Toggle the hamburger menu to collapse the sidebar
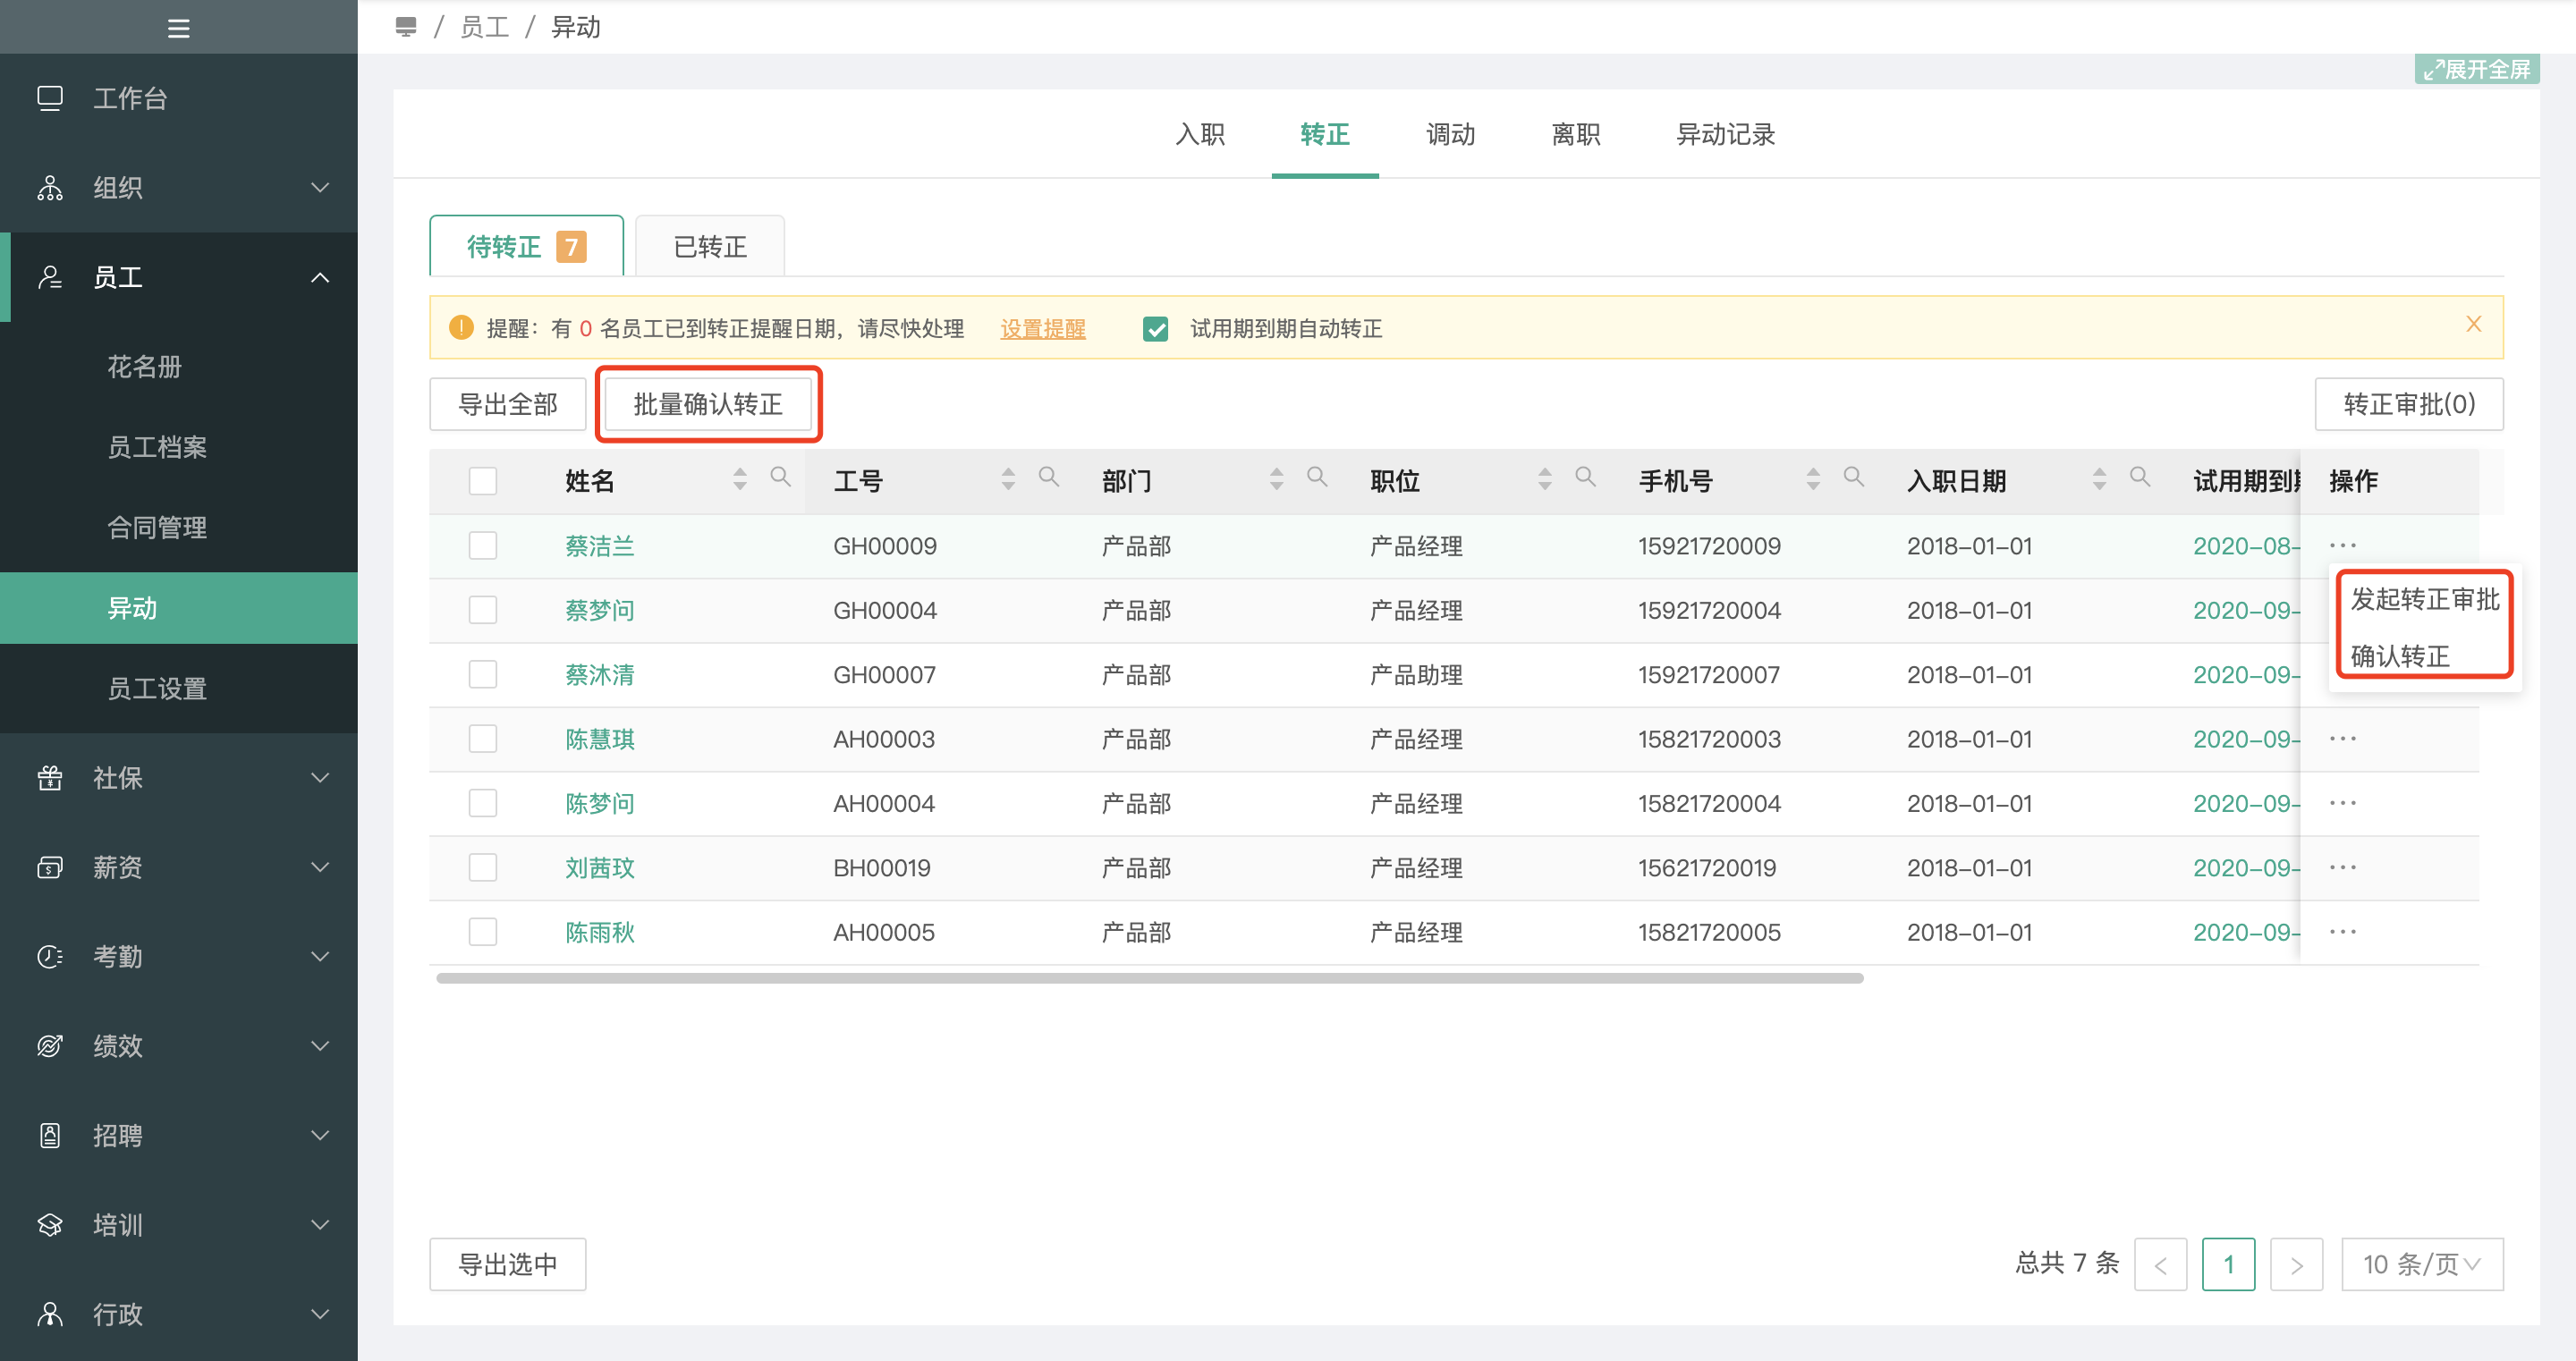 coord(178,28)
